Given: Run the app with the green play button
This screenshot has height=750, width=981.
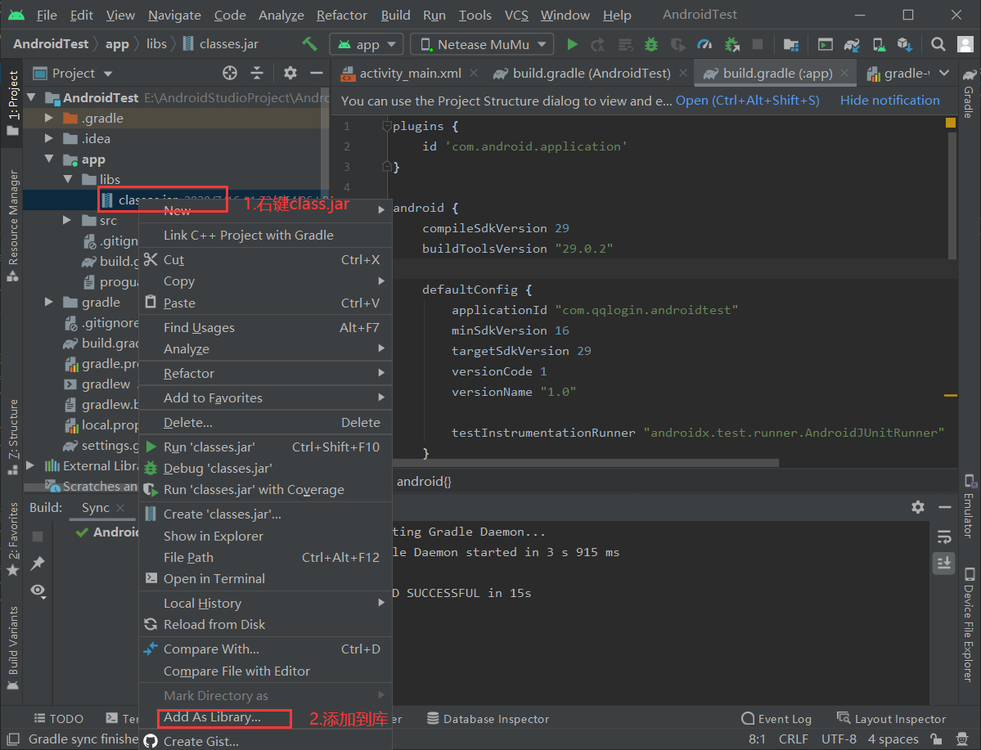Looking at the screenshot, I should click(572, 44).
